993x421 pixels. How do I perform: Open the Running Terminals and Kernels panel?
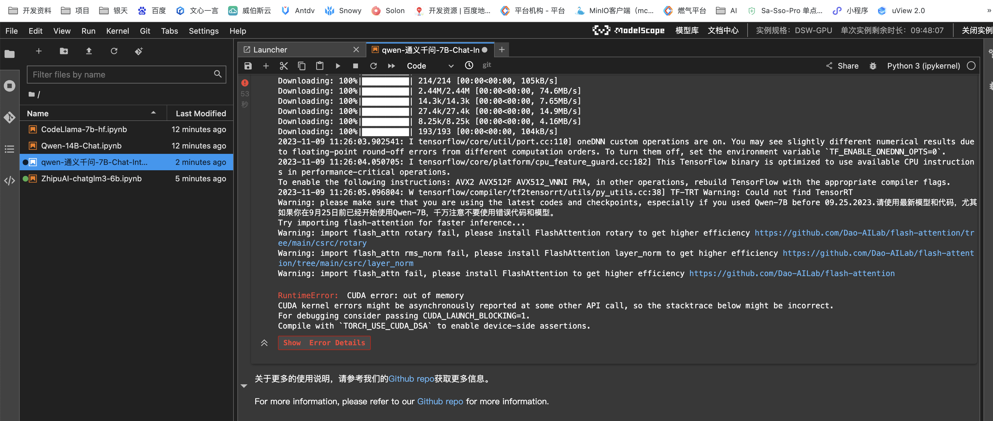point(10,86)
